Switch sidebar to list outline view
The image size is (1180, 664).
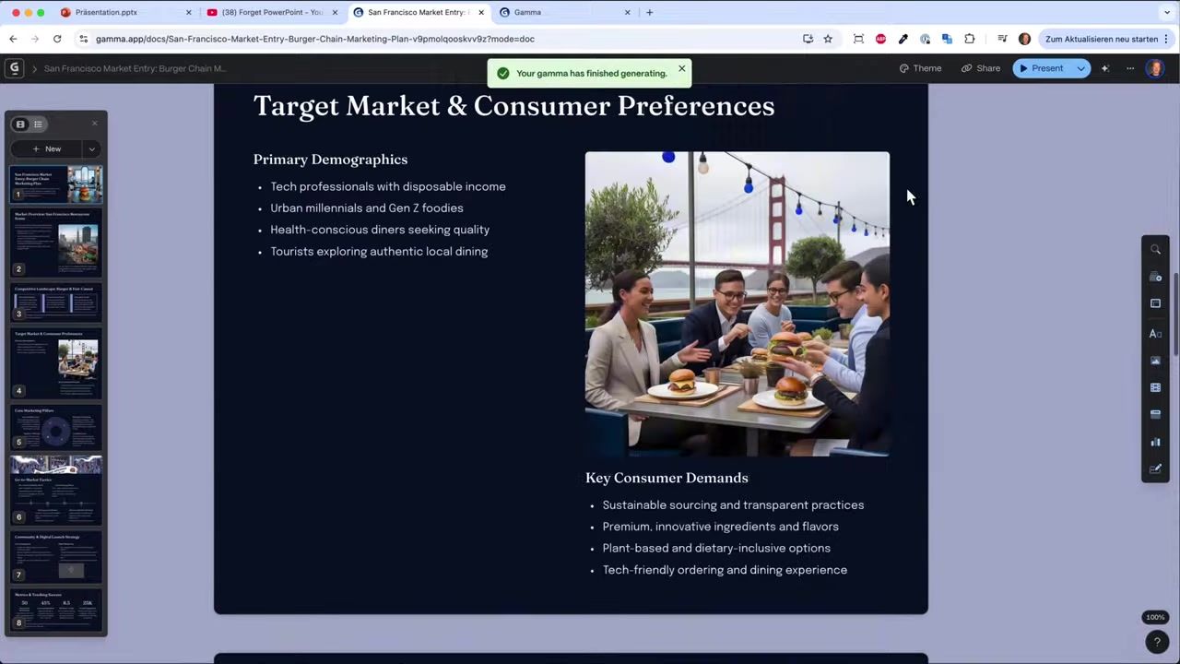[38, 124]
